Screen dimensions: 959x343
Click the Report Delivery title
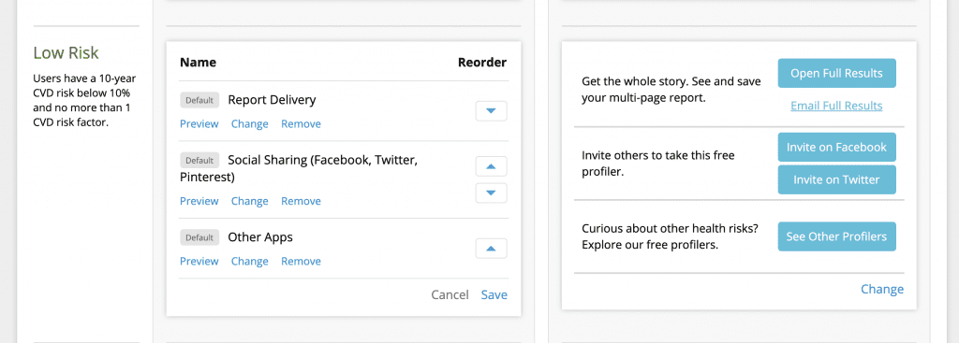tap(272, 100)
